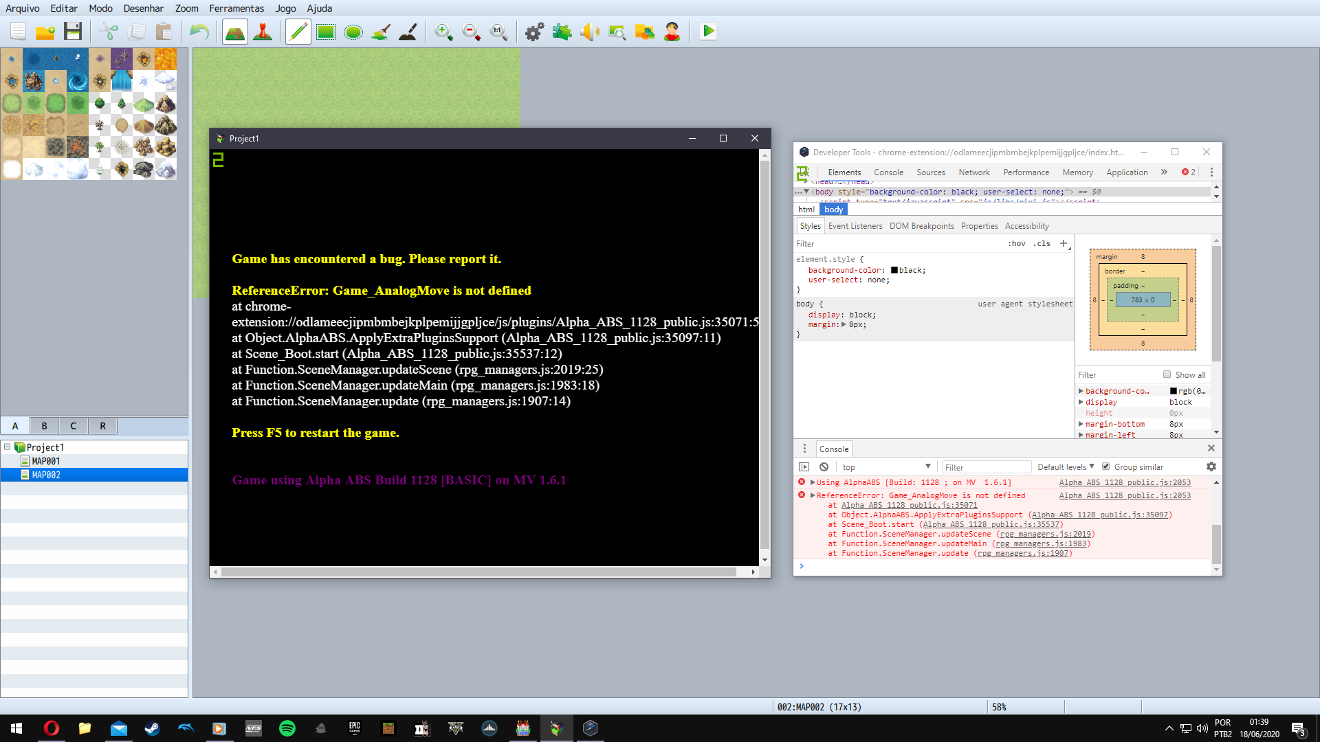Screen dimensions: 1320x742
Task: Select the Cut scissors tool
Action: coord(109,32)
